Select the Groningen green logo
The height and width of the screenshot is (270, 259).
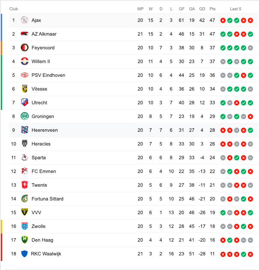[24, 116]
